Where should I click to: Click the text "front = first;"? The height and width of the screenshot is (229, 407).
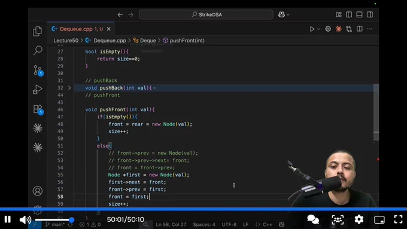129,197
